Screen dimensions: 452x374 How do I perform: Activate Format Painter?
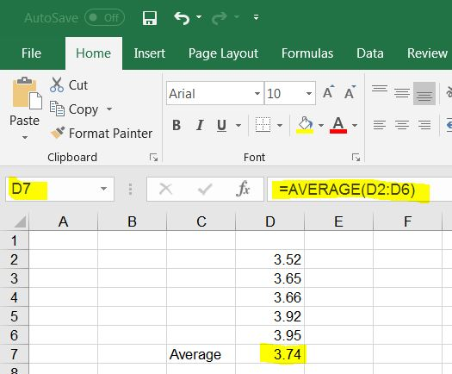pyautogui.click(x=101, y=133)
